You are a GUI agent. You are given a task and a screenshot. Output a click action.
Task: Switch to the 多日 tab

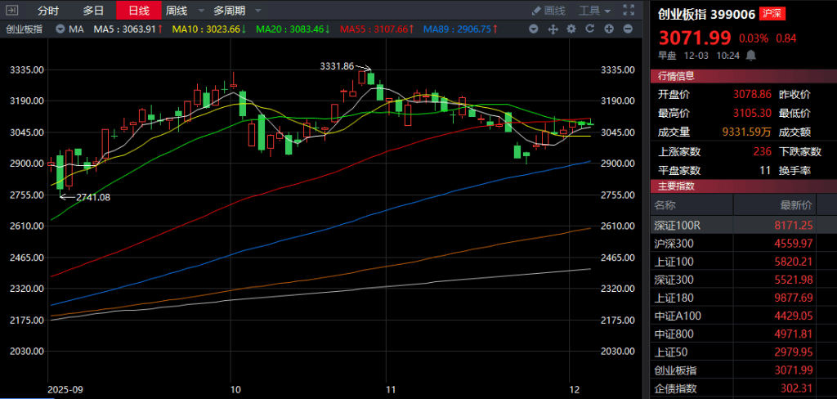tap(93, 11)
